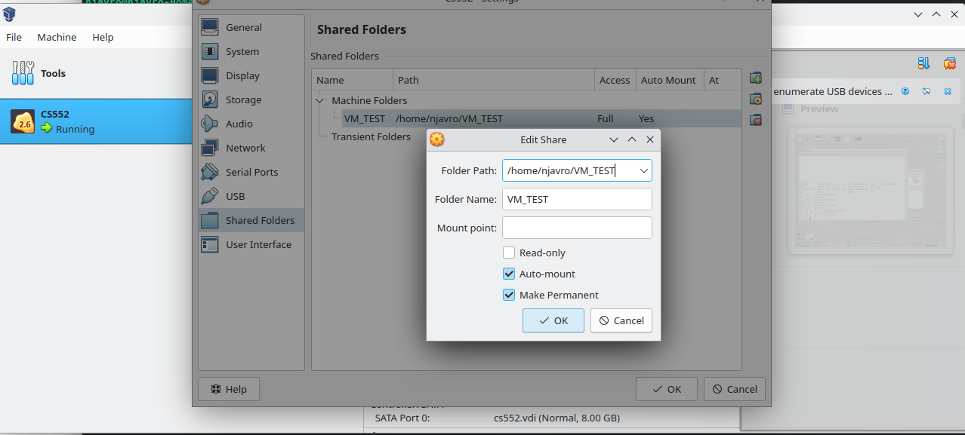Cancel the Edit Share dialog
965x435 pixels.
pos(621,320)
